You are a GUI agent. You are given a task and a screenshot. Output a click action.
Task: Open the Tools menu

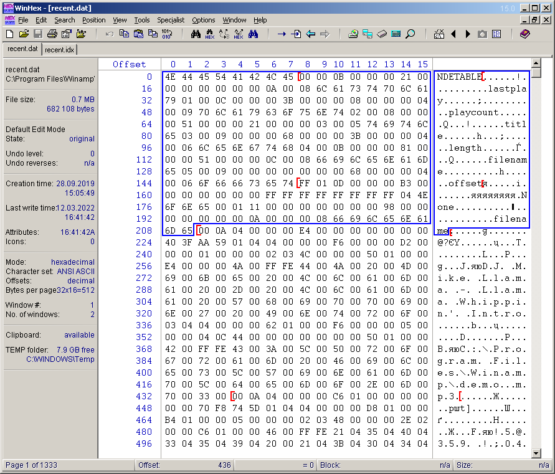(142, 20)
